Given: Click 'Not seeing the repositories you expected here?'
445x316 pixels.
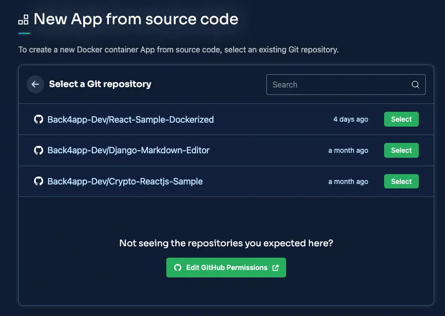Looking at the screenshot, I should pos(226,243).
